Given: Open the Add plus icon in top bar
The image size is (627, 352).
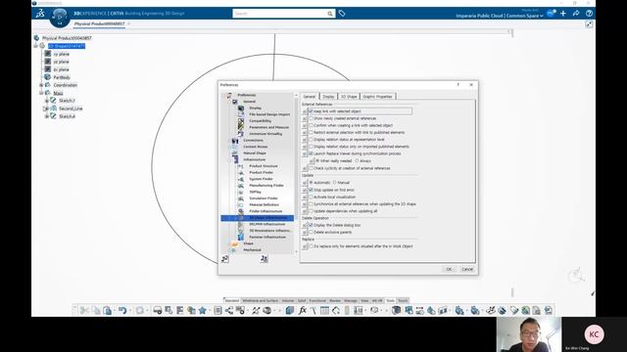Looking at the screenshot, I should (563, 13).
